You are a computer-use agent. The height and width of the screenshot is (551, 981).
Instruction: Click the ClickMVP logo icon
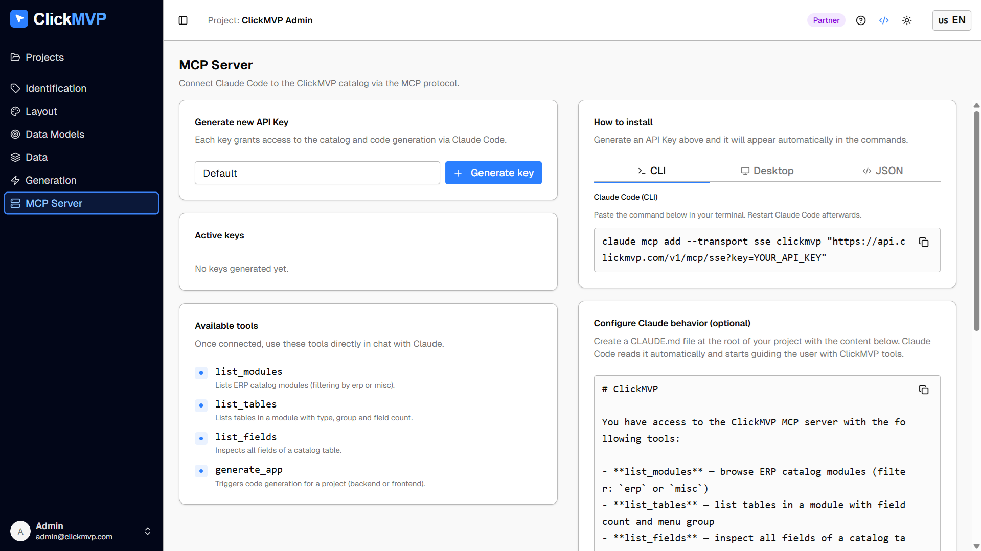19,19
